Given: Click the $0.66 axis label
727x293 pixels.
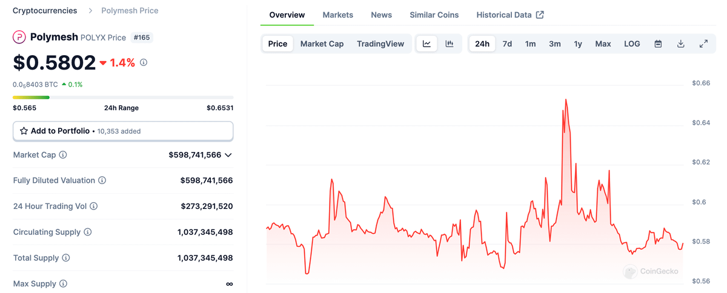Looking at the screenshot, I should (x=702, y=83).
